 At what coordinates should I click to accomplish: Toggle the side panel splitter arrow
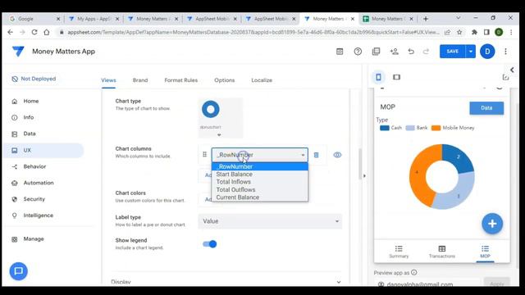364,175
